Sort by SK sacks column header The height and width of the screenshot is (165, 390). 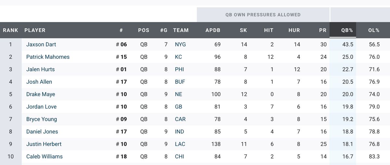pos(243,30)
